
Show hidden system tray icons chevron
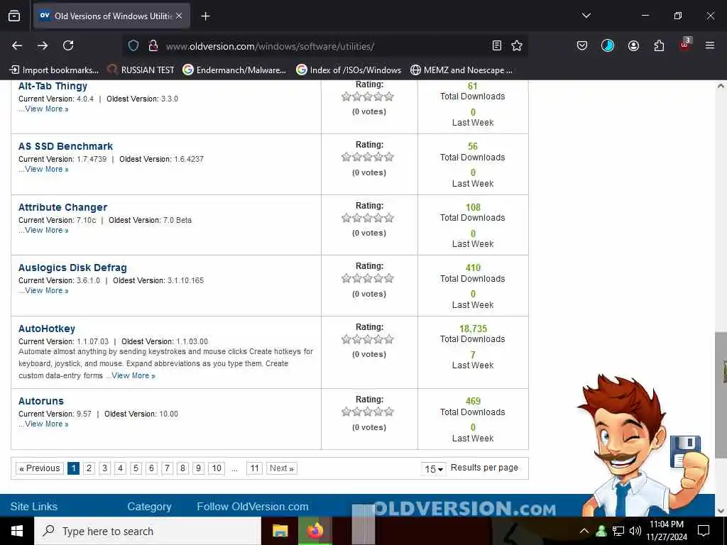pos(584,531)
